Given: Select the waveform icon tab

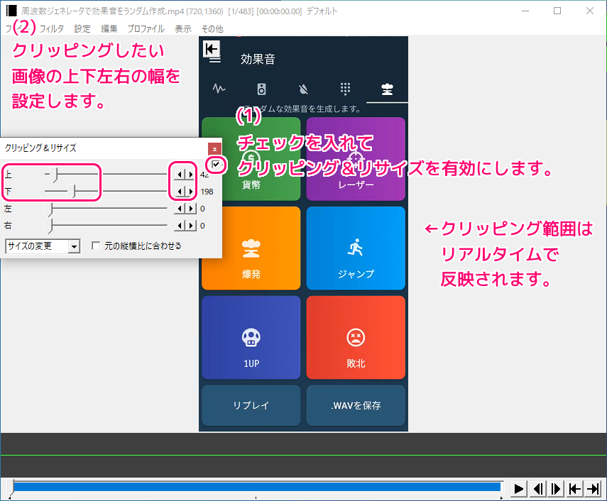Looking at the screenshot, I should point(219,89).
